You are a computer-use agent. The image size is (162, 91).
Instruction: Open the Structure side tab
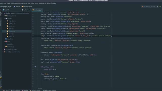pos(1,75)
